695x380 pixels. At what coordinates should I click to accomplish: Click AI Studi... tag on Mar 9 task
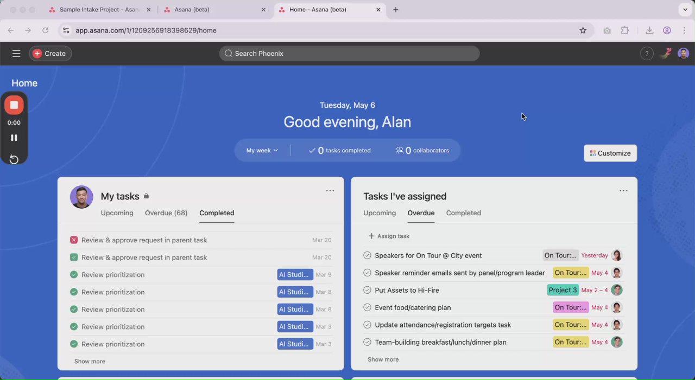295,275
